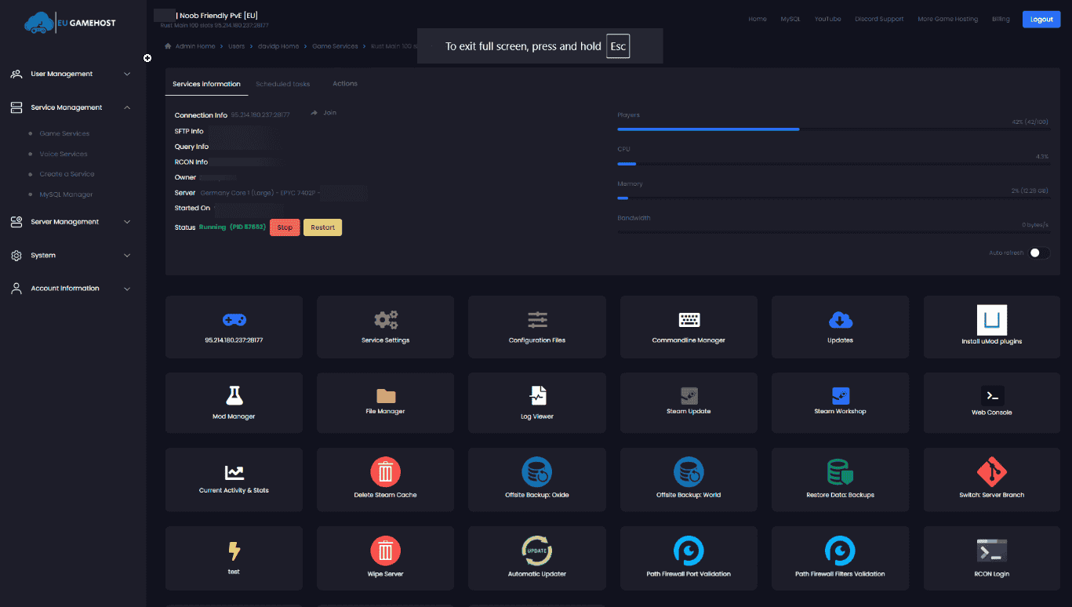
Task: Click the test lightning bolt icon
Action: click(x=234, y=551)
